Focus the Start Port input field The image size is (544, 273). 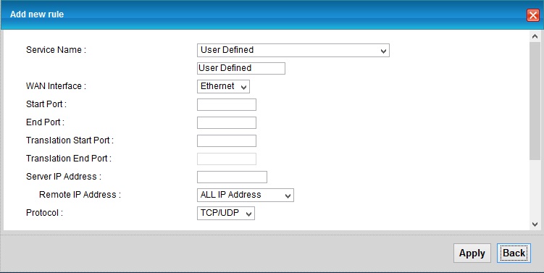[x=227, y=104]
